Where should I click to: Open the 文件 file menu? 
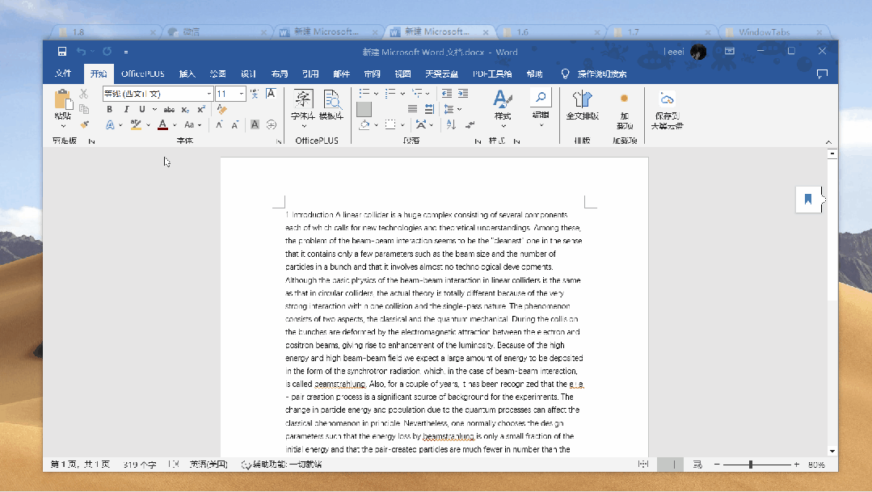63,74
